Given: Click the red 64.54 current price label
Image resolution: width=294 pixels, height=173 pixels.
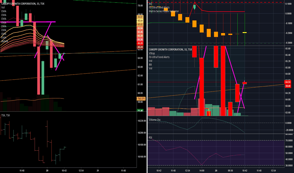Looking at the screenshot, I should click(x=288, y=82).
